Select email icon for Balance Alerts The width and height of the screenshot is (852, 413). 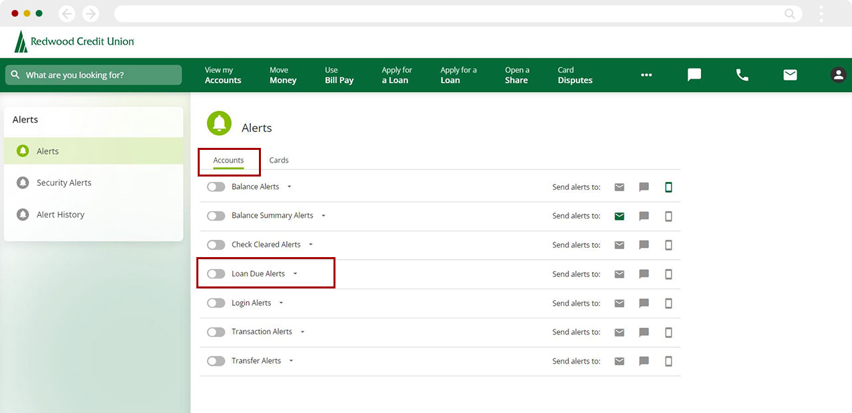619,187
